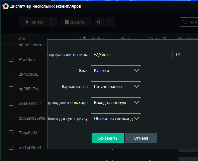The width and height of the screenshot is (198, 161).
Task: Expand Варианты сна dropdown
Action: point(116,86)
